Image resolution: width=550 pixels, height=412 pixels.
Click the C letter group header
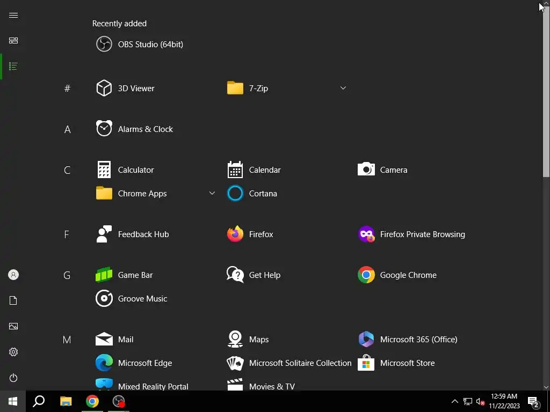point(67,170)
